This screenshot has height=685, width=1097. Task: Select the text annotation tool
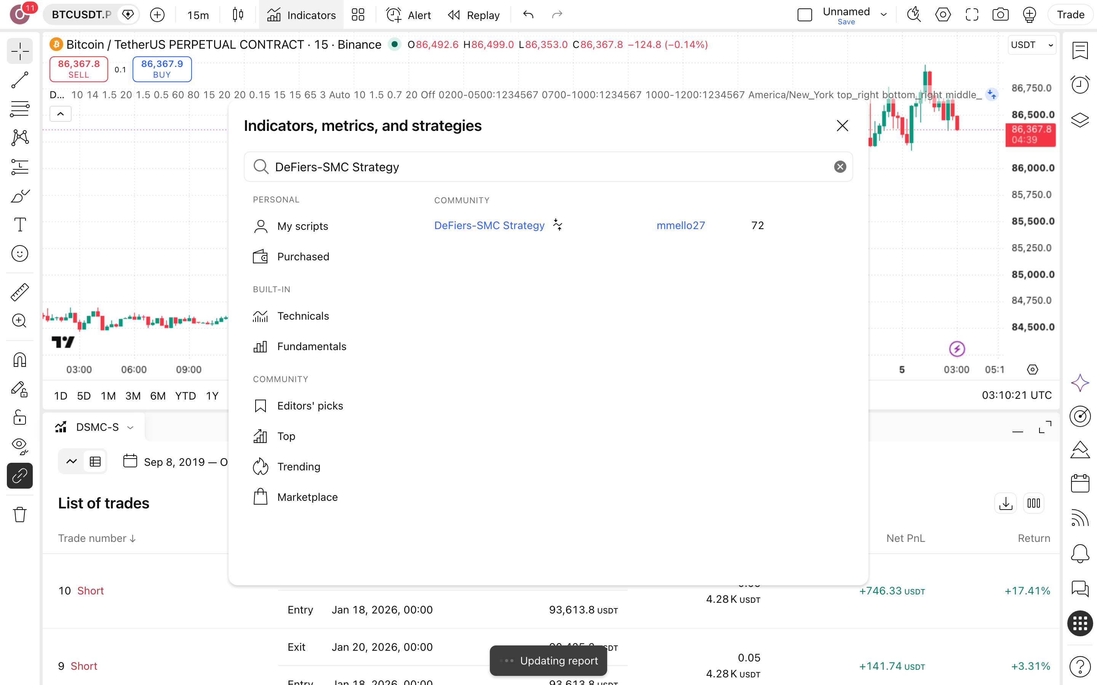(19, 225)
